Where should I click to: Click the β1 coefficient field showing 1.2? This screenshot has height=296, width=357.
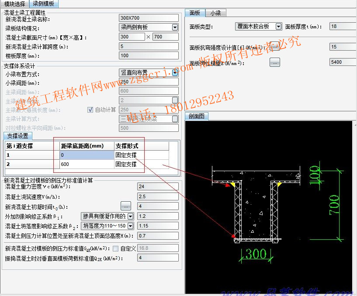coord(158,216)
